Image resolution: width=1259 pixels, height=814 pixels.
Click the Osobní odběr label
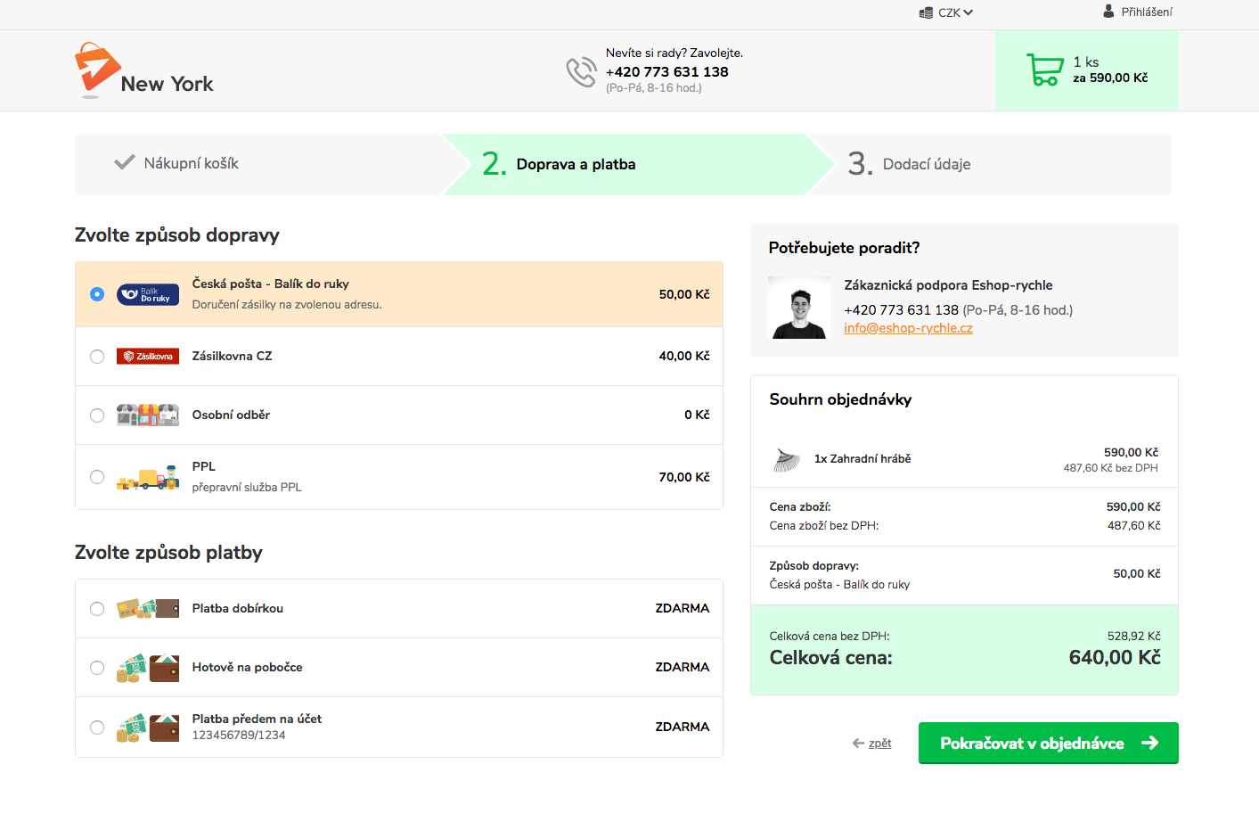click(x=231, y=415)
